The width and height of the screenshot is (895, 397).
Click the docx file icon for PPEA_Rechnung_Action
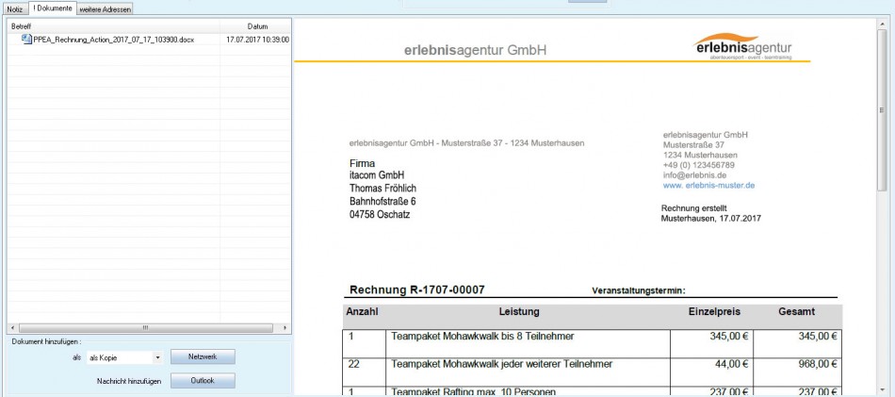pyautogui.click(x=27, y=40)
